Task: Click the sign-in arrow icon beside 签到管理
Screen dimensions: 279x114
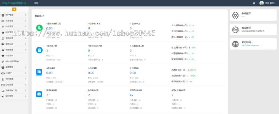Action: pyautogui.click(x=3, y=96)
